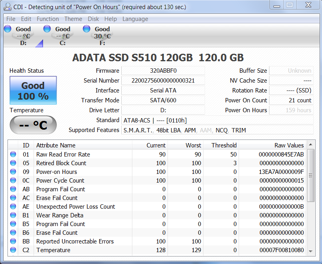The width and height of the screenshot is (322, 264).
Task: Open the Disk menu
Action: pyautogui.click(x=93, y=19)
